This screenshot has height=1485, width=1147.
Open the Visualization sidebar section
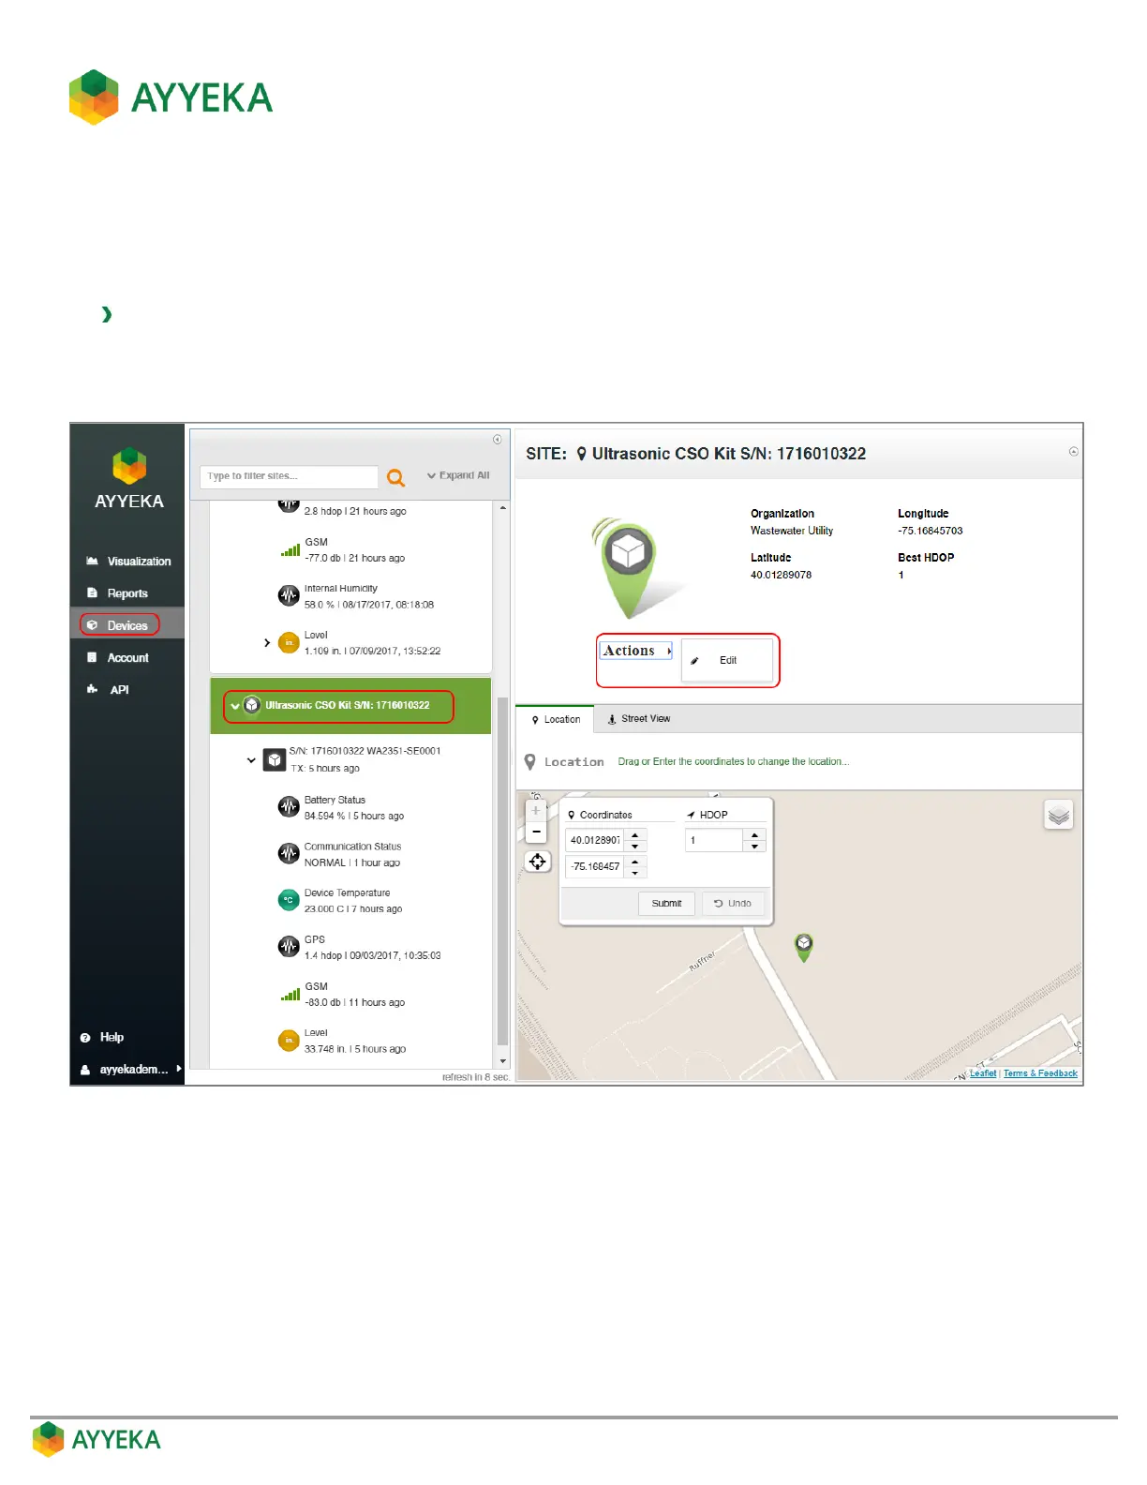[x=128, y=562]
